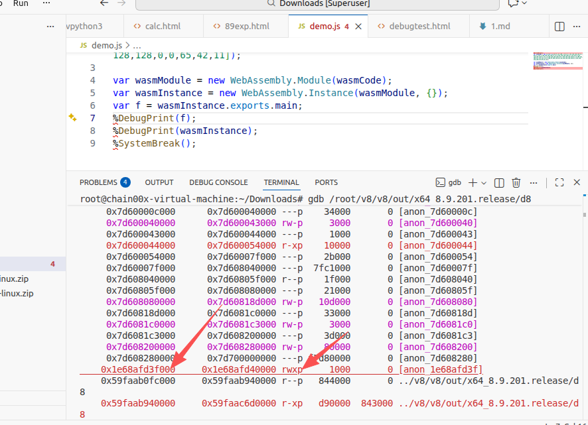Select the -linux.zip file in explorer
This screenshot has height=425, width=588.
click(x=17, y=294)
